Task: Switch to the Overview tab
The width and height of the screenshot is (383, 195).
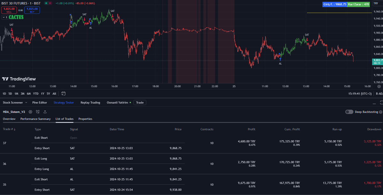Action: (9, 119)
